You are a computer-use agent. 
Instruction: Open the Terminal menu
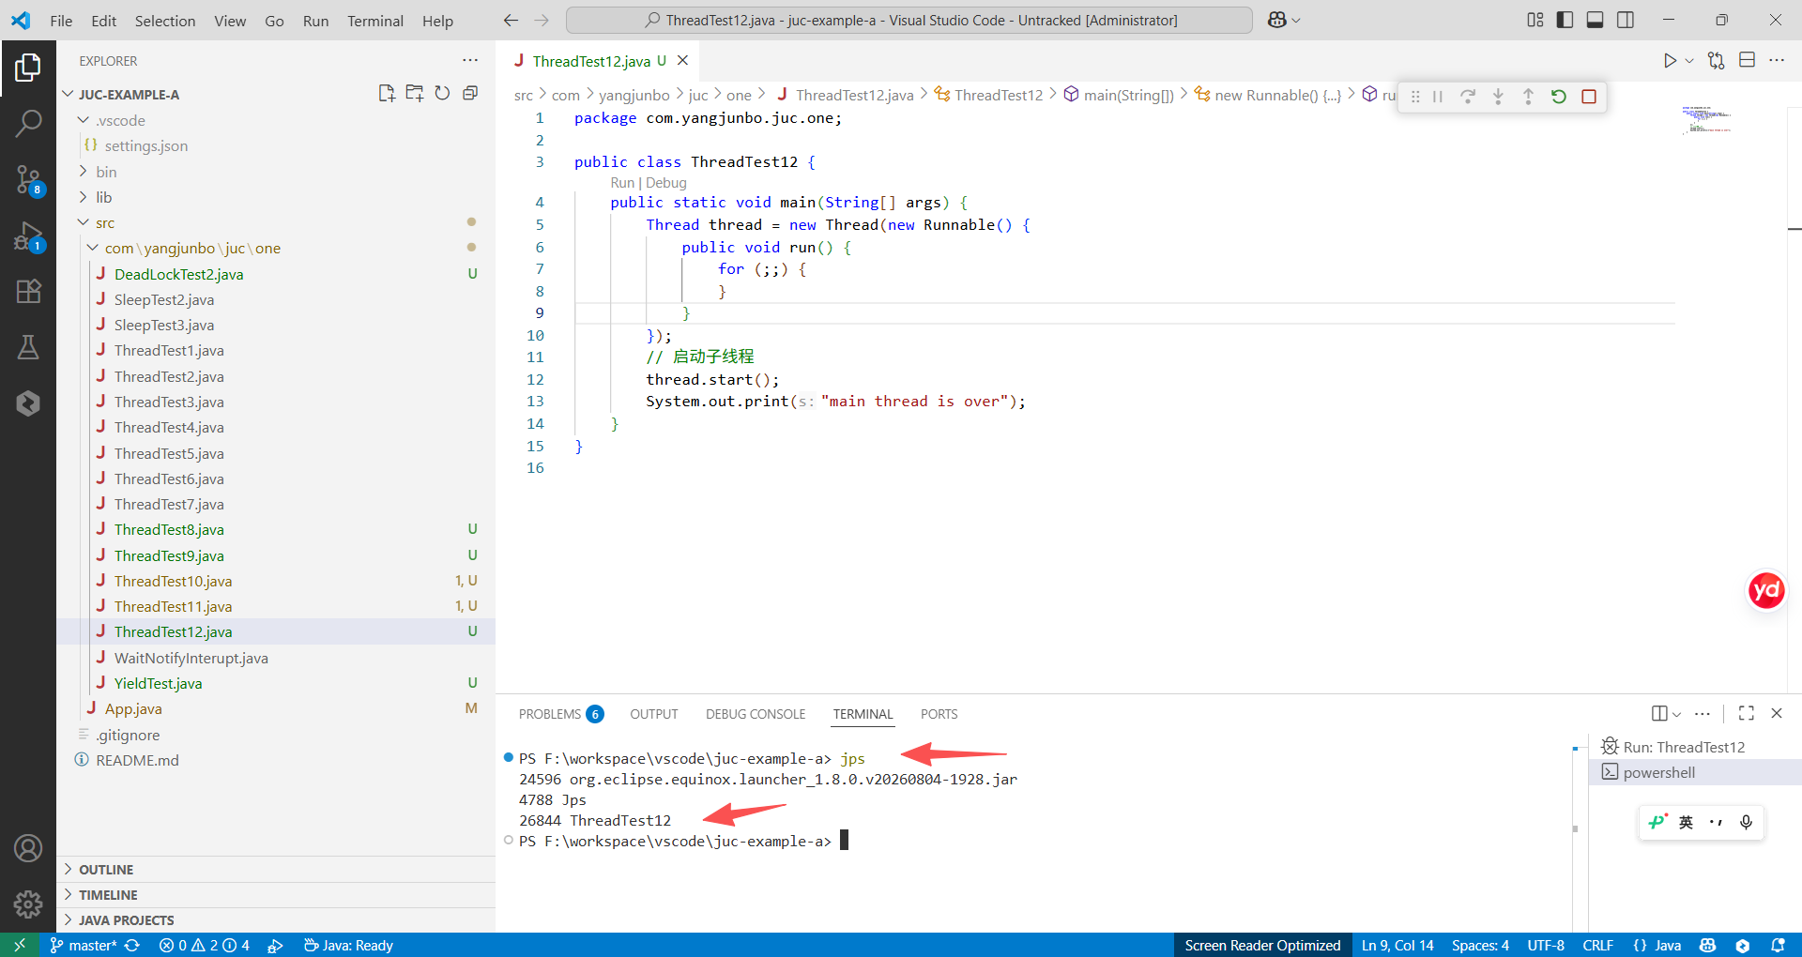(375, 21)
